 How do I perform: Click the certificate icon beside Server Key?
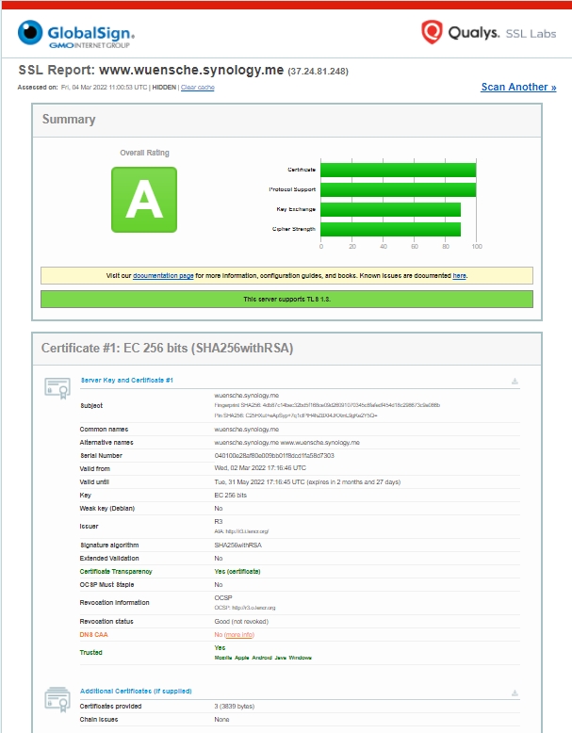coord(57,388)
